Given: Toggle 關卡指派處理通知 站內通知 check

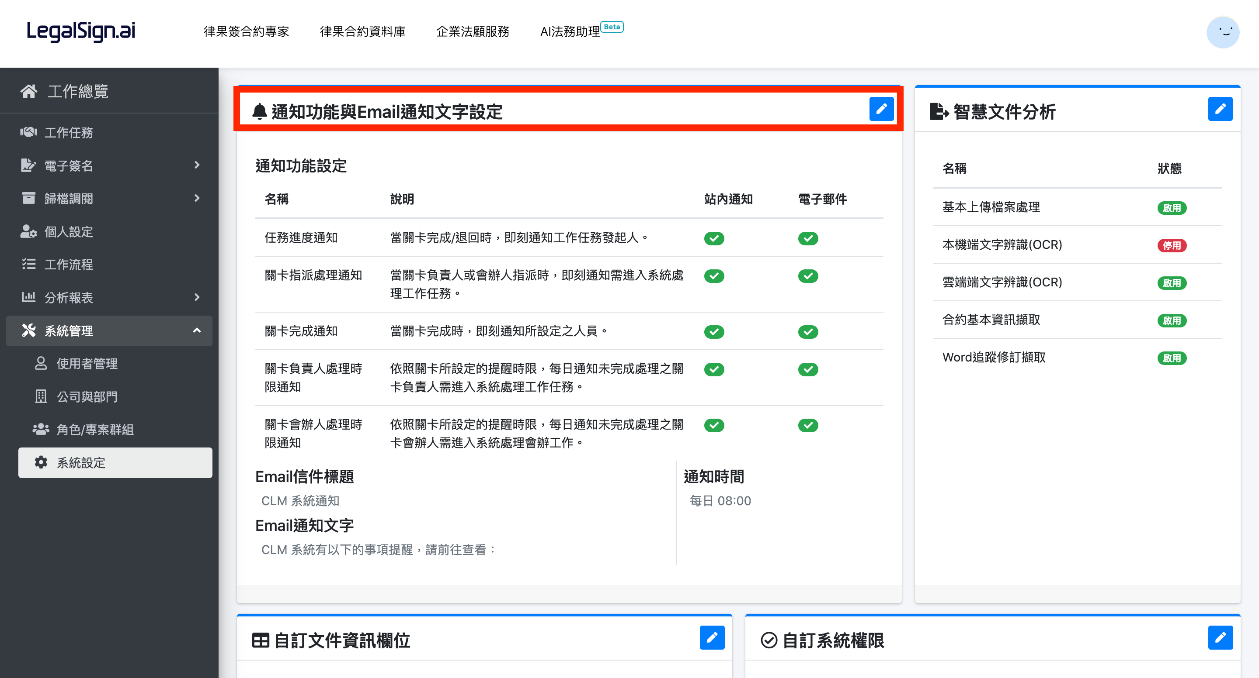Looking at the screenshot, I should [x=714, y=276].
